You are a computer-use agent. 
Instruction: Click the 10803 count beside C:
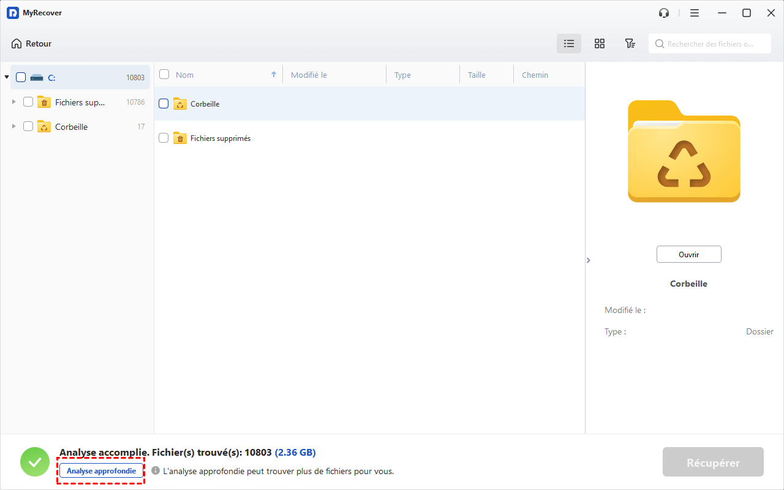coord(135,78)
